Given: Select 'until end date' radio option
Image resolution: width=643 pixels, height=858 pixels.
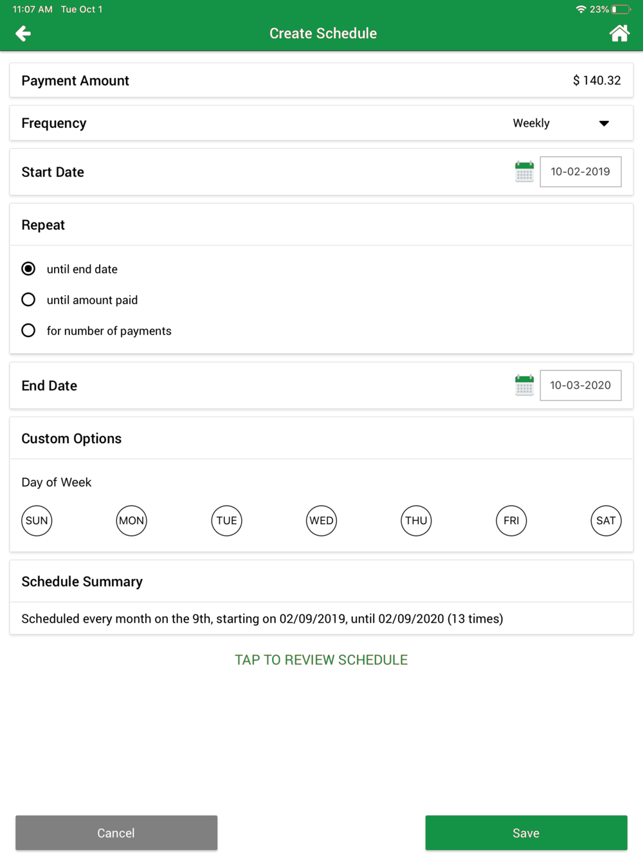Looking at the screenshot, I should point(28,269).
